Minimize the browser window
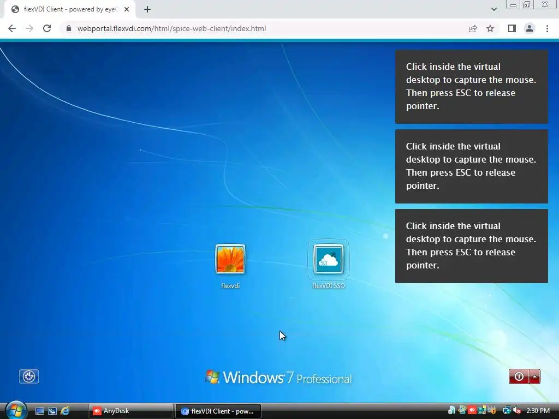Viewport: 559px width, 419px height. (x=513, y=5)
